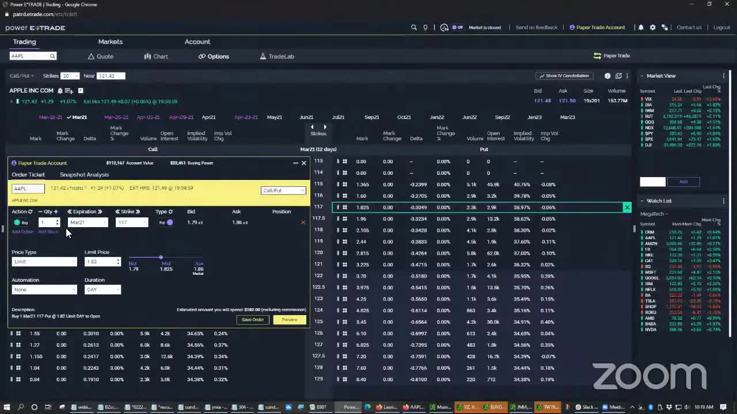Set alert bell next to APPLE INC COM

[x=60, y=91]
